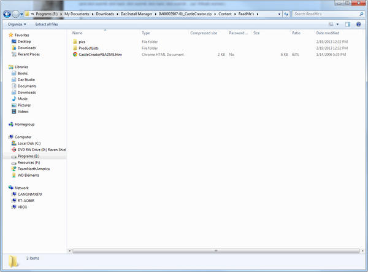Open the Documents library
This screenshot has width=368, height=272.
[27, 86]
